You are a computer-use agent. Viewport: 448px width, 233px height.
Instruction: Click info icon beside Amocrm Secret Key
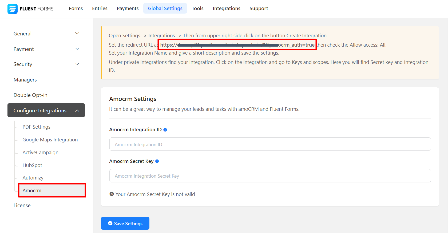[x=157, y=161]
